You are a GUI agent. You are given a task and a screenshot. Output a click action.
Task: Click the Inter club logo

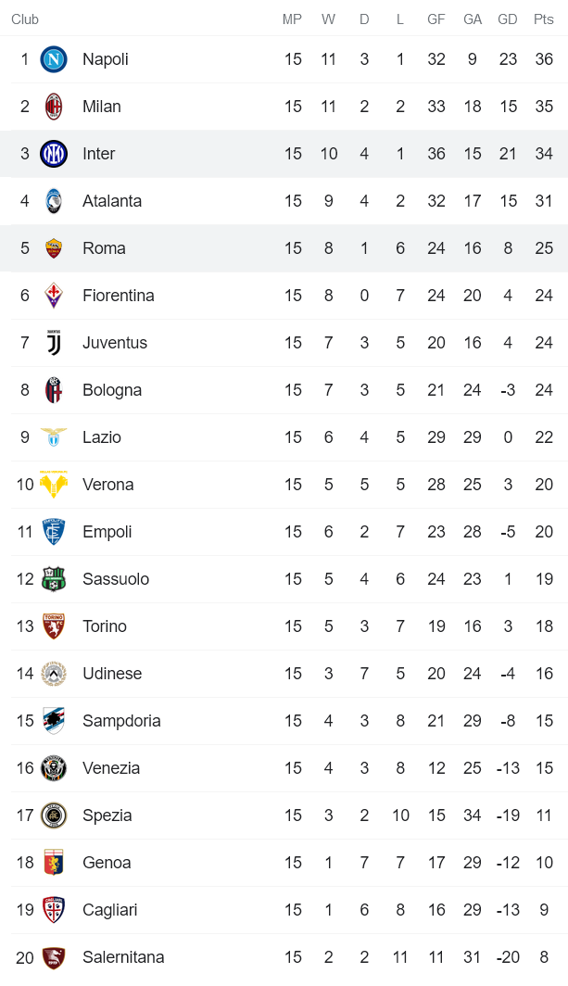[x=54, y=154]
